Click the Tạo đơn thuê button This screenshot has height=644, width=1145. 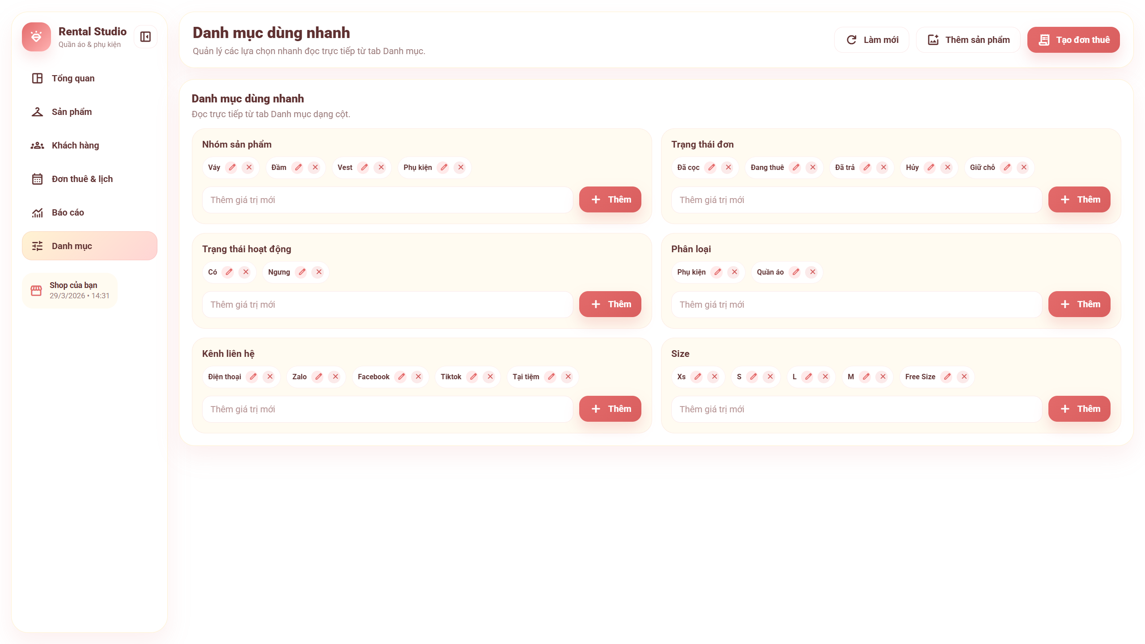pyautogui.click(x=1073, y=40)
